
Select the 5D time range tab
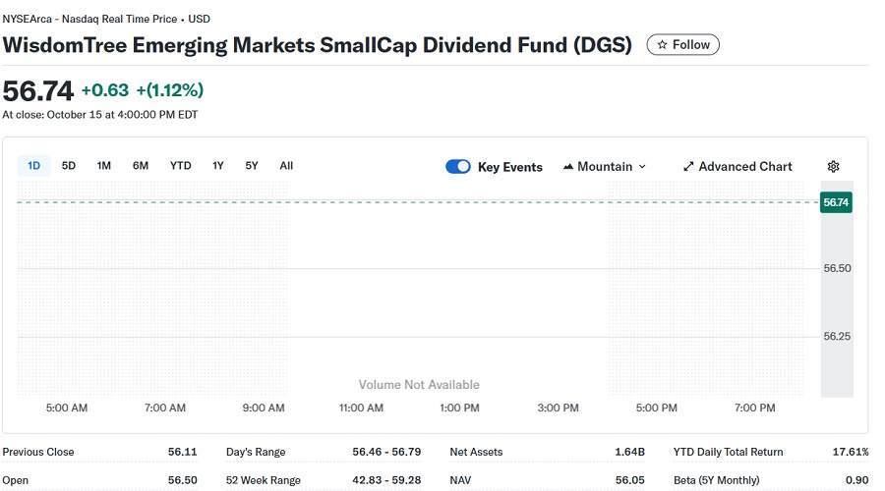click(68, 166)
